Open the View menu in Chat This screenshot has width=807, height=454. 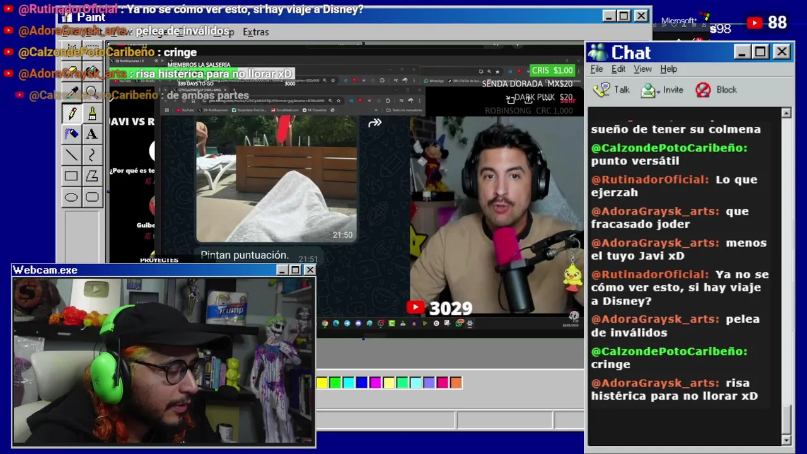(642, 69)
